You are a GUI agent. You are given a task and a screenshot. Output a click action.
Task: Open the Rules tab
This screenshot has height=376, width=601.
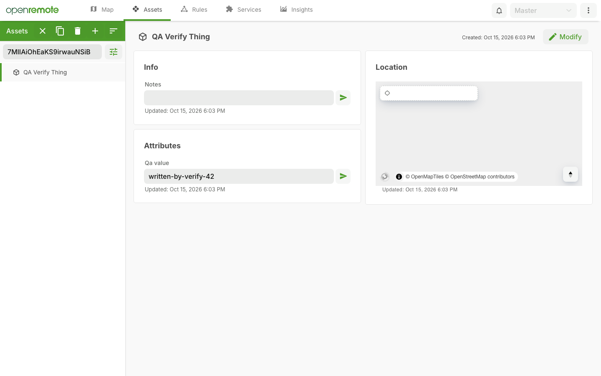tap(194, 10)
